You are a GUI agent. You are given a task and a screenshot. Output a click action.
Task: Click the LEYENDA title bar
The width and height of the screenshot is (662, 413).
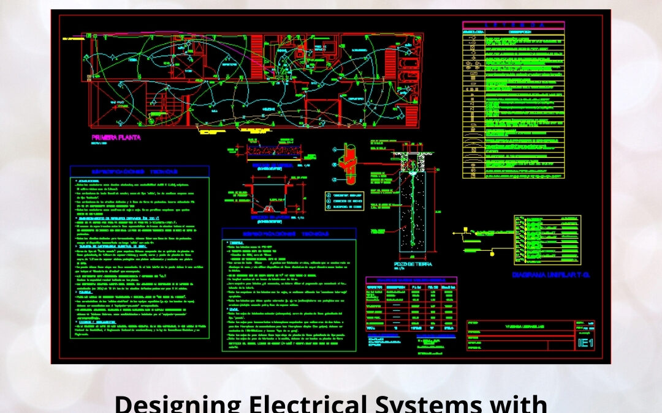tap(514, 24)
